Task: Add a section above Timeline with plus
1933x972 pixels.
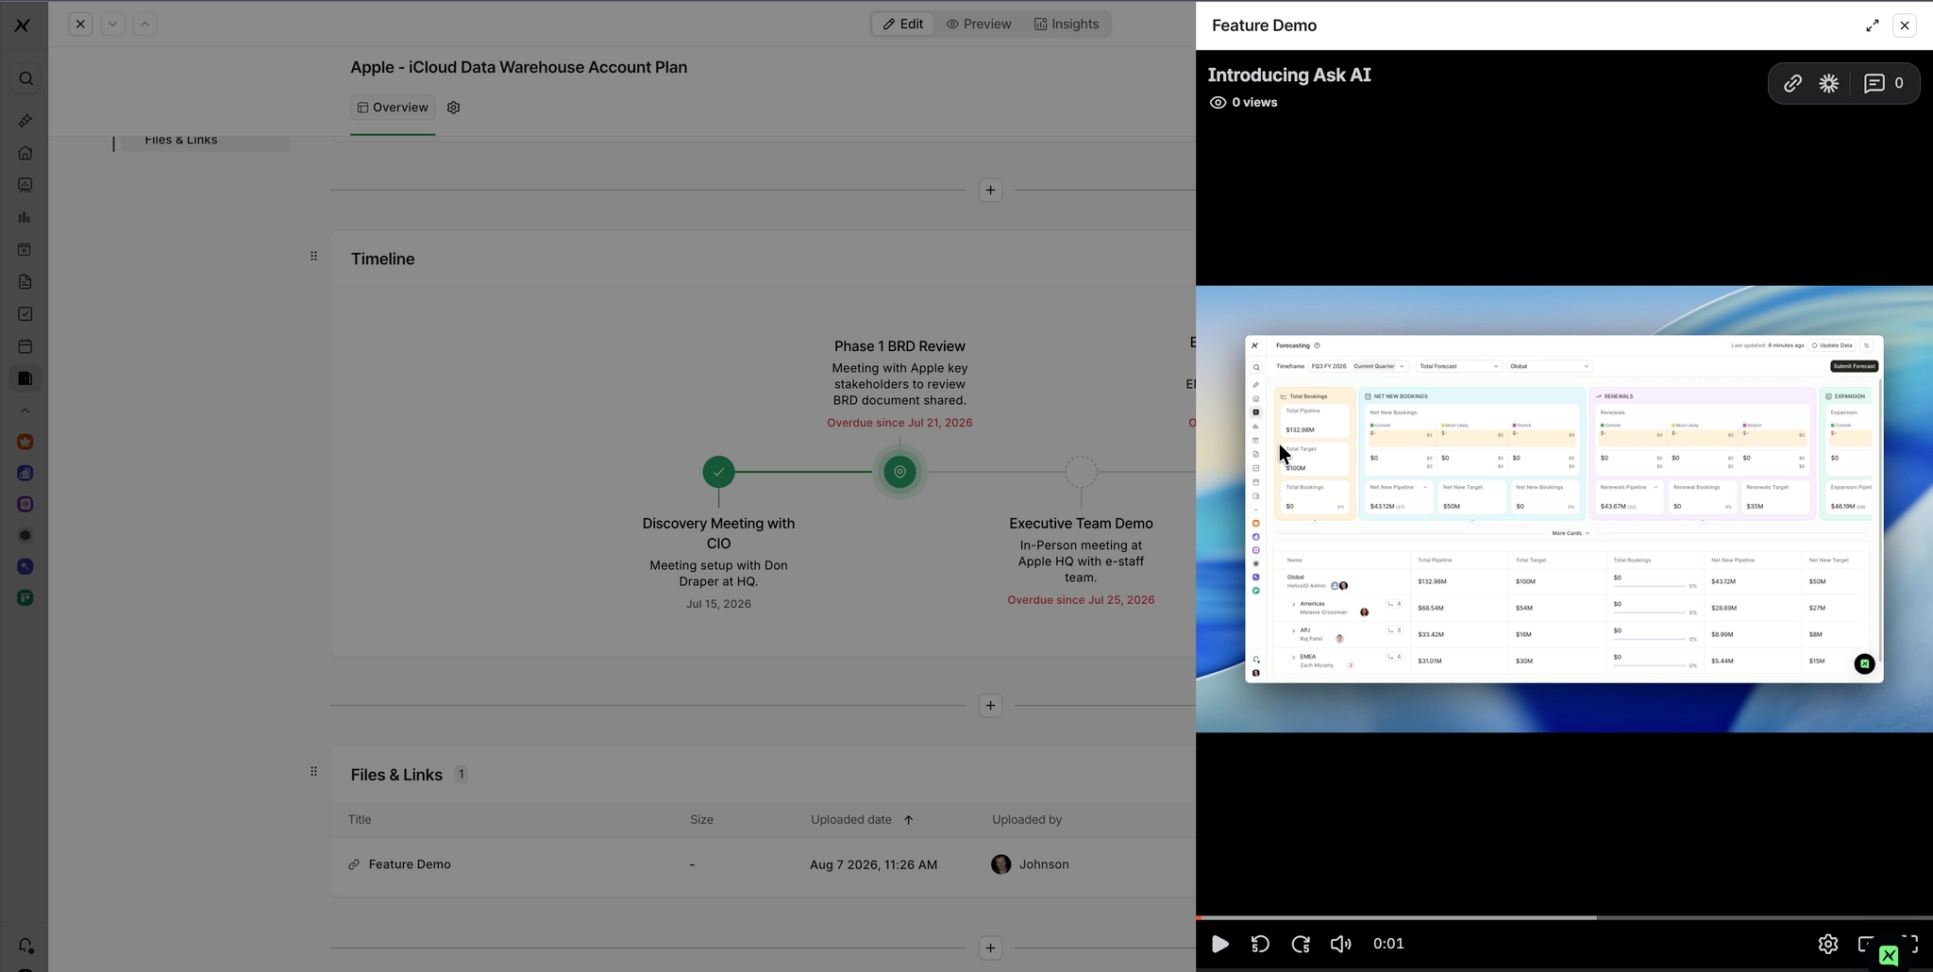Action: tap(990, 190)
